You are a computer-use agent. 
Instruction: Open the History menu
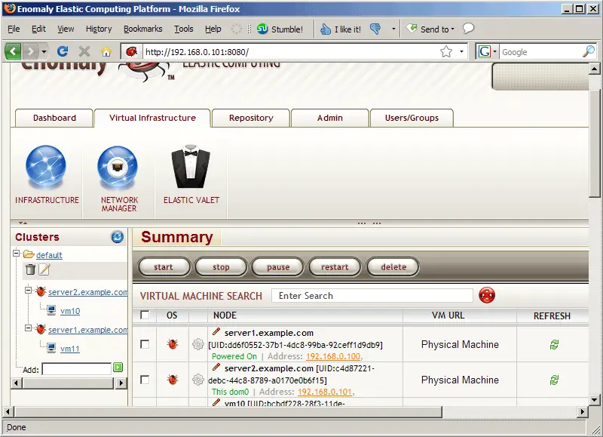pyautogui.click(x=99, y=29)
